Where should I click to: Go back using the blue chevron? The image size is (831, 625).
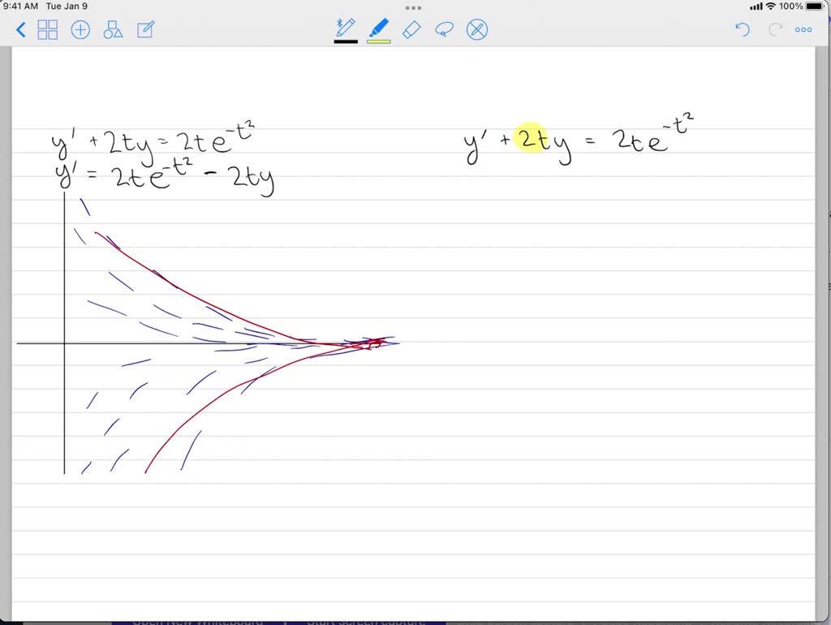20,29
